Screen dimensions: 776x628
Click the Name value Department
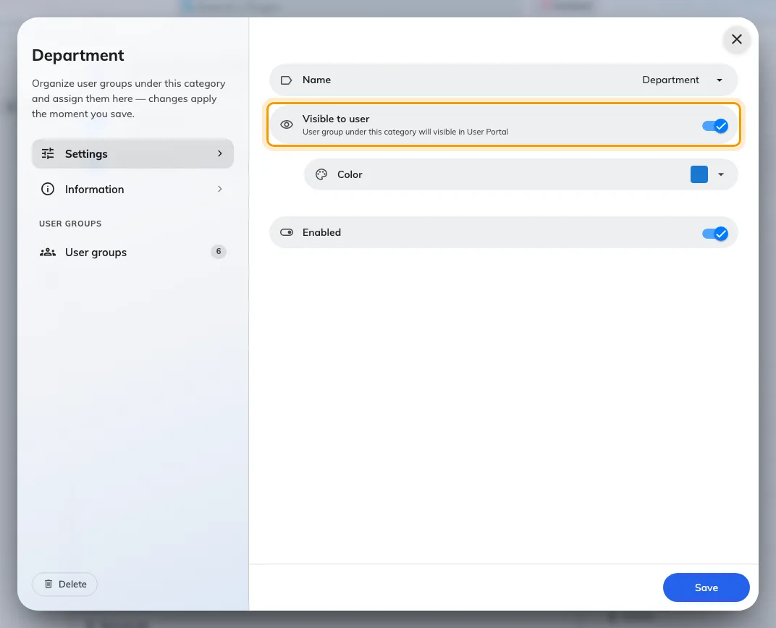pos(670,80)
